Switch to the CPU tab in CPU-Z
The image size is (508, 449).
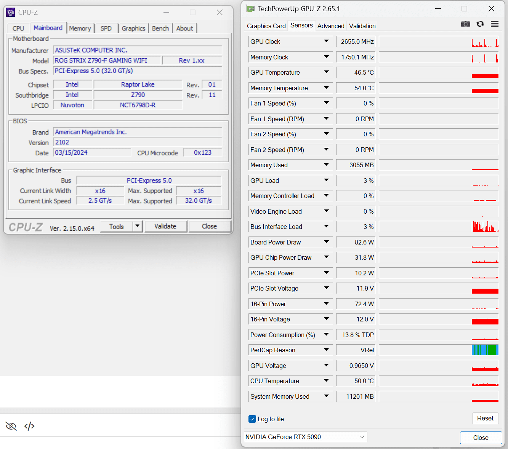tap(18, 28)
